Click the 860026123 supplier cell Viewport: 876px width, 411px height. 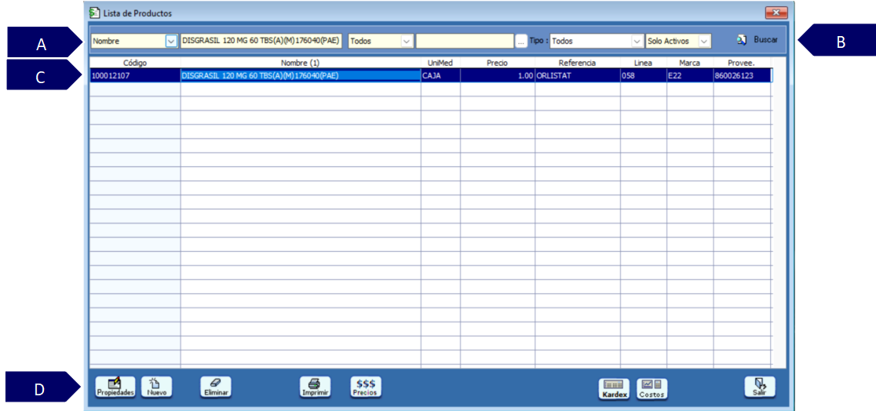pos(742,76)
